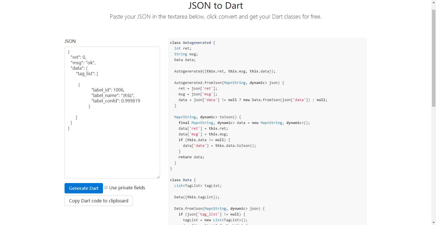Click the scrollbar up arrow

coord(434,2)
